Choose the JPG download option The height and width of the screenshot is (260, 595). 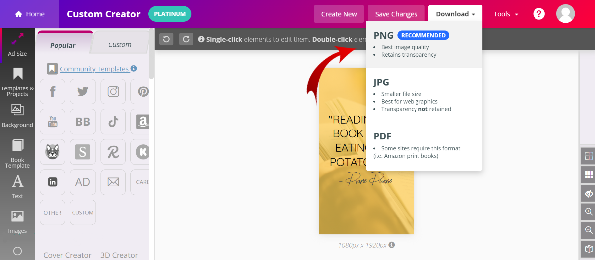point(424,95)
